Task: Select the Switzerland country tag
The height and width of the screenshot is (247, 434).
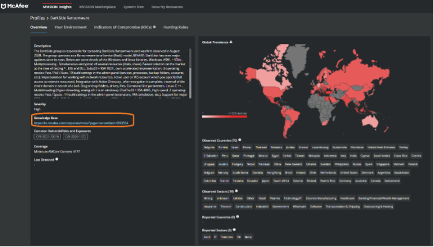Action: (x=392, y=181)
